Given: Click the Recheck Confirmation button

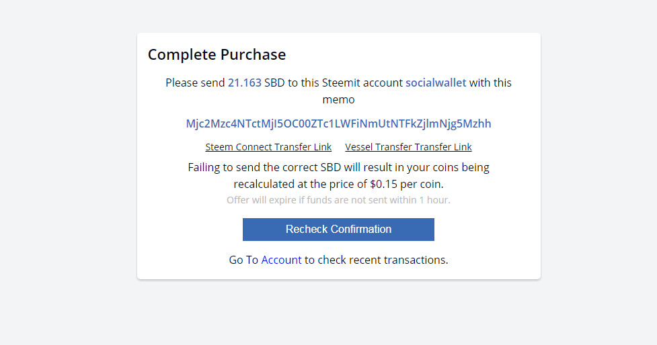Looking at the screenshot, I should (338, 229).
